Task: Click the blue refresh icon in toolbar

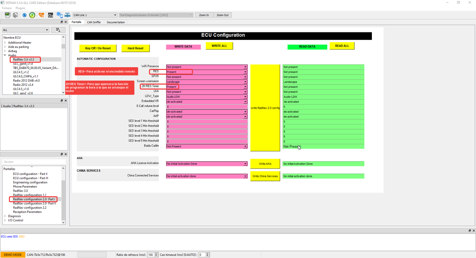Action: [25, 15]
